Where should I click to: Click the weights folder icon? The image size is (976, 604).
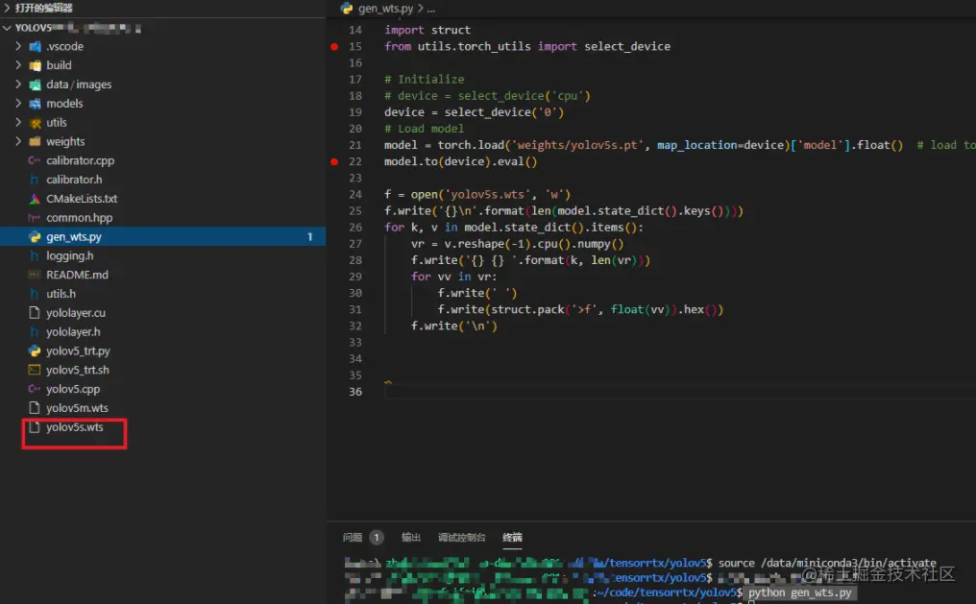(35, 141)
